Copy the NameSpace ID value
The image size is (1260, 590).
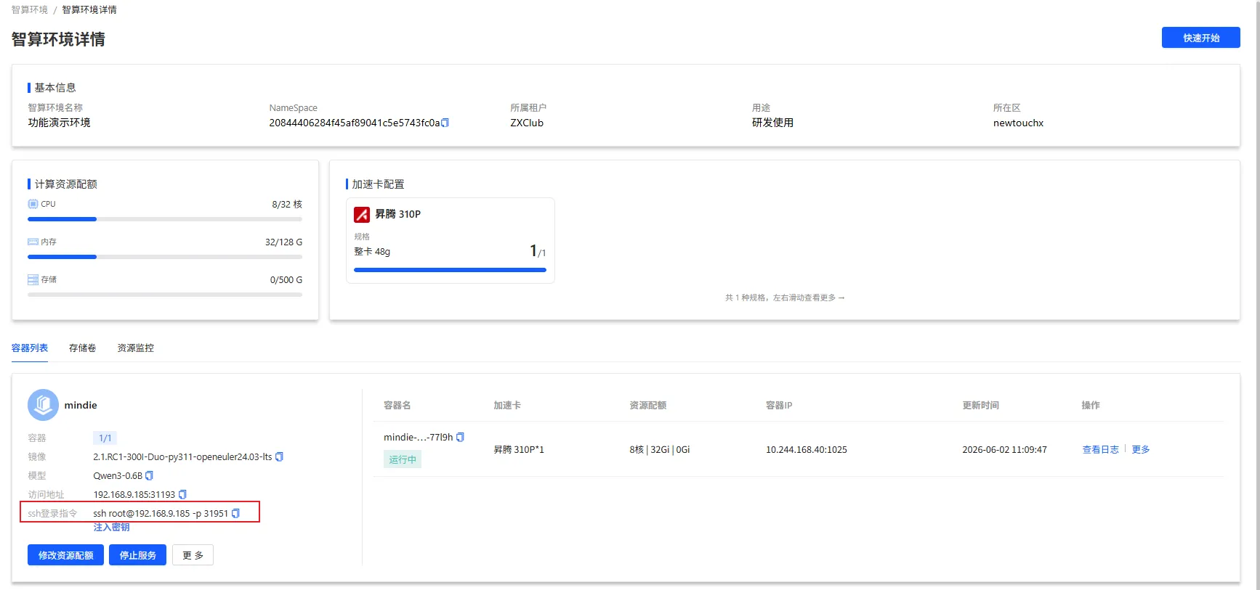445,123
